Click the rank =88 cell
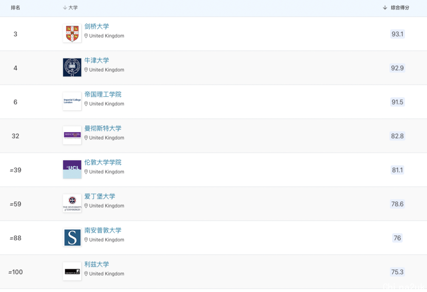This screenshot has width=427, height=292. pos(15,238)
